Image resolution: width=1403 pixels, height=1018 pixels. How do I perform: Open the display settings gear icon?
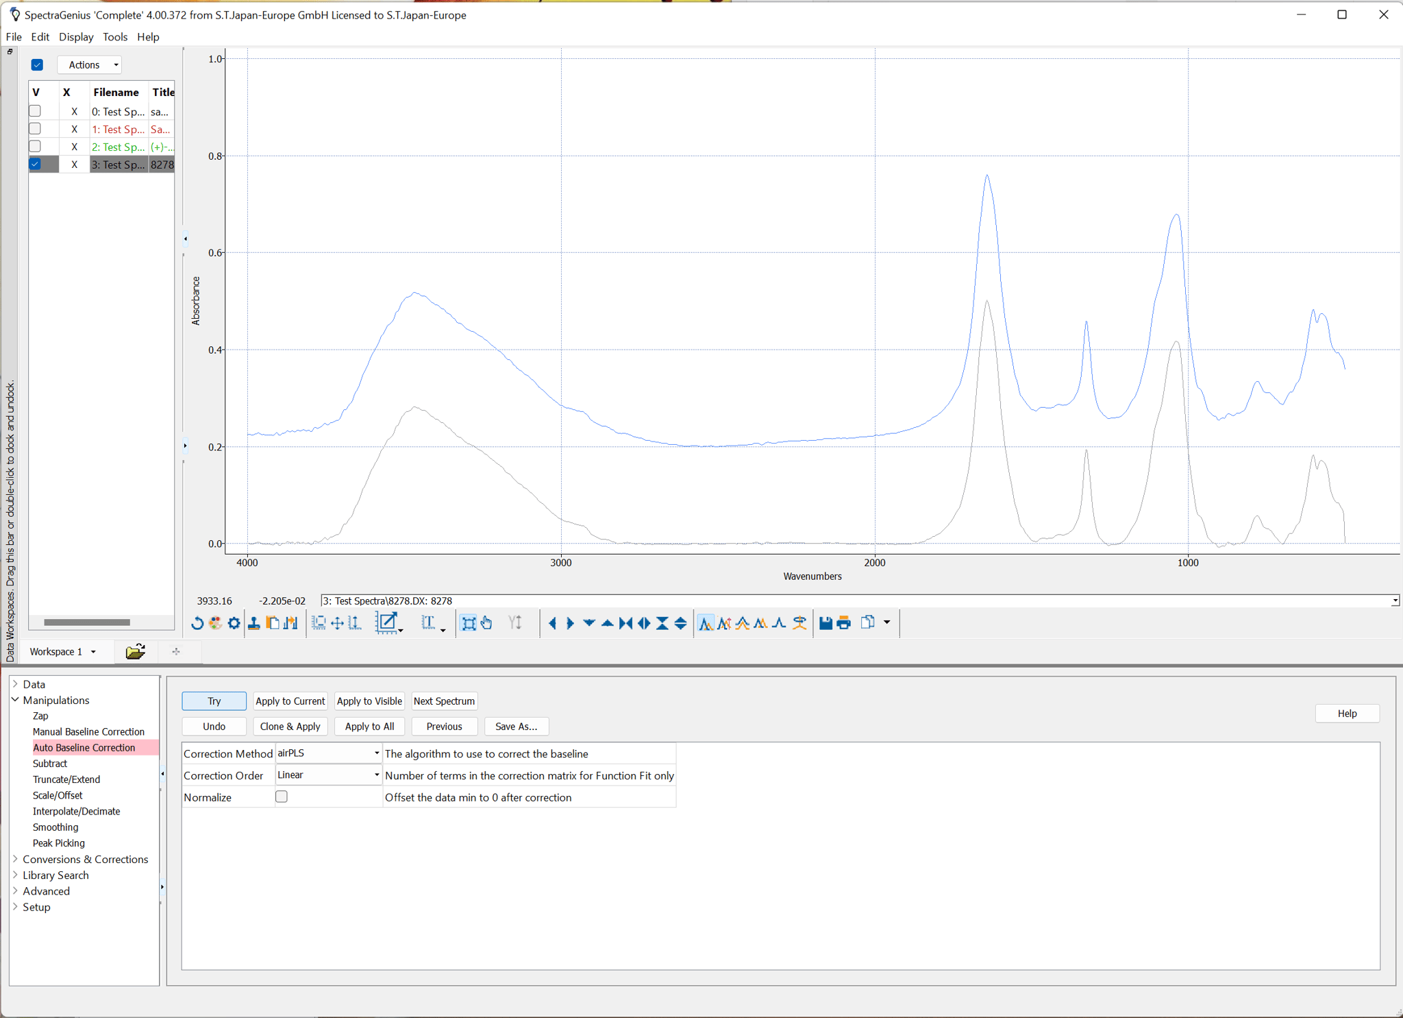pyautogui.click(x=234, y=622)
